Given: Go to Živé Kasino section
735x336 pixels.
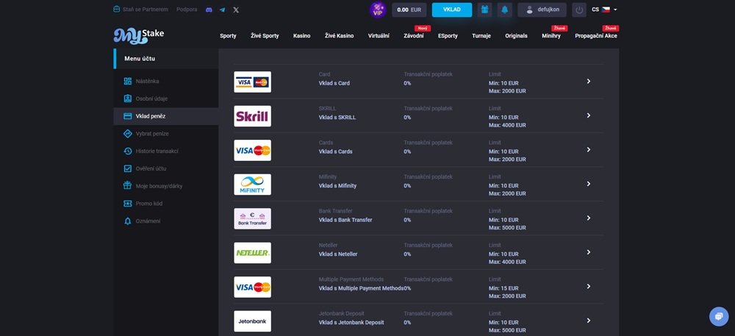Looking at the screenshot, I should [x=340, y=36].
